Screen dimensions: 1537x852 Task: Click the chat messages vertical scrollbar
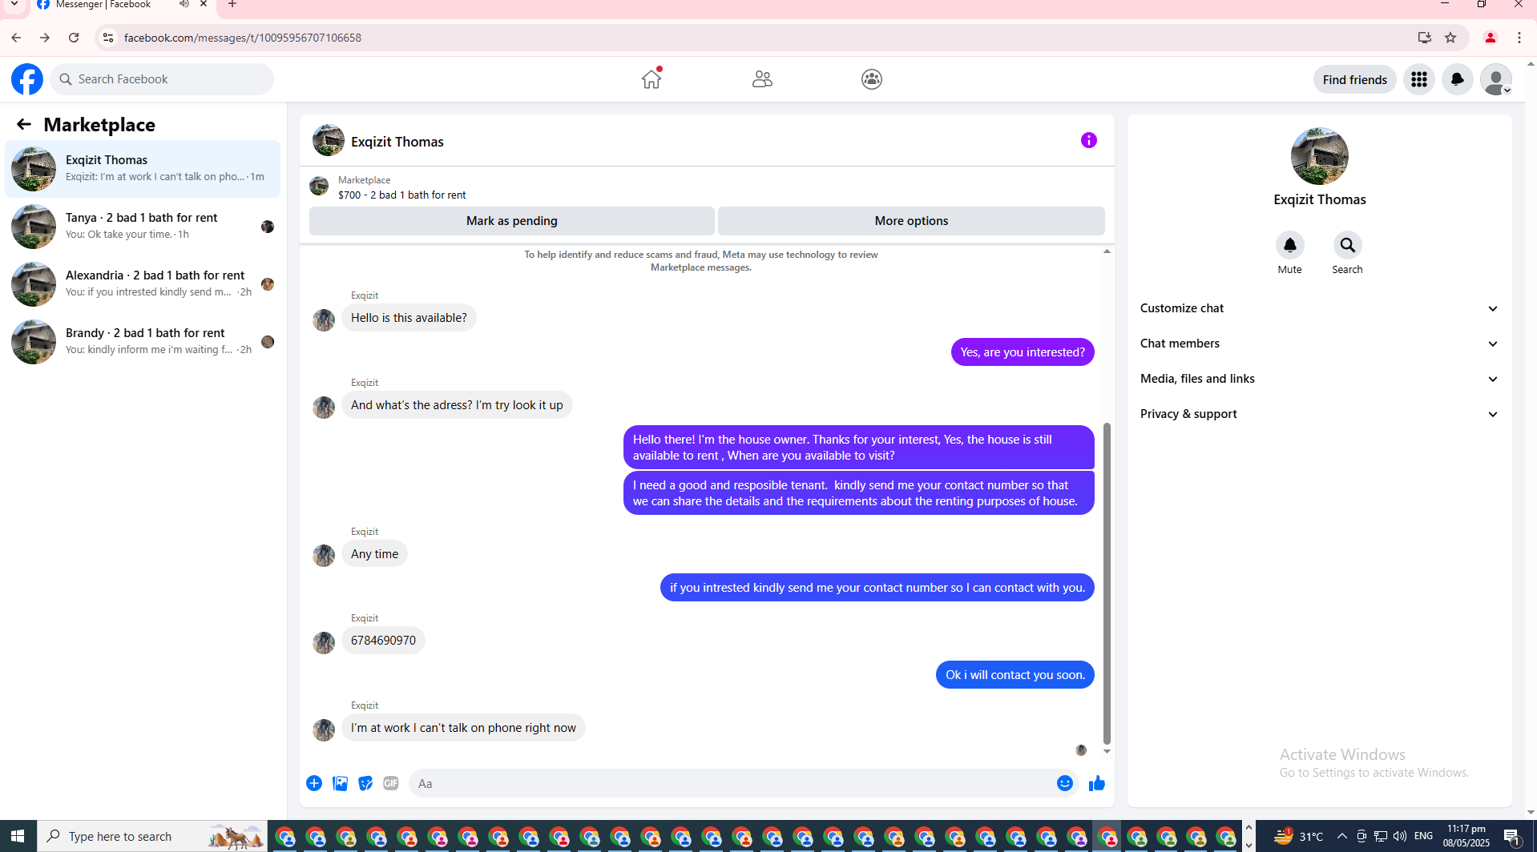(x=1107, y=583)
